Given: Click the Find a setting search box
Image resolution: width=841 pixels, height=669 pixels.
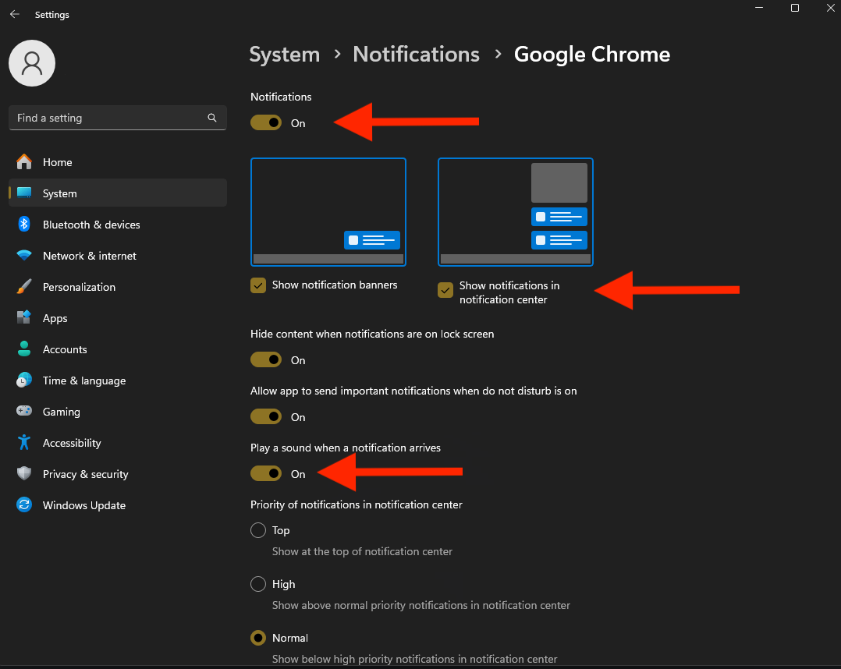Looking at the screenshot, I should tap(118, 118).
